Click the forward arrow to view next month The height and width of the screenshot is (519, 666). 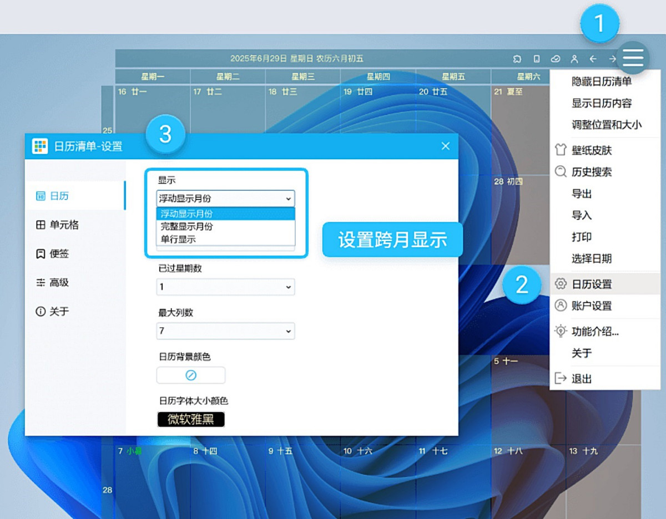[612, 59]
